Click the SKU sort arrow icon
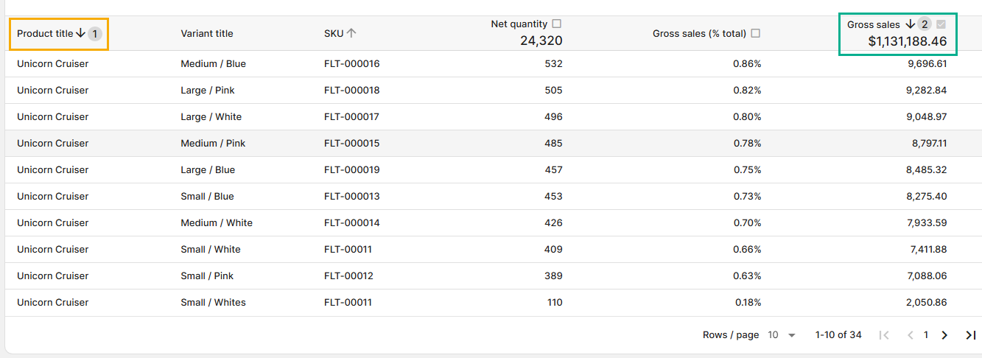Viewport: 982px width, 358px height. point(351,33)
